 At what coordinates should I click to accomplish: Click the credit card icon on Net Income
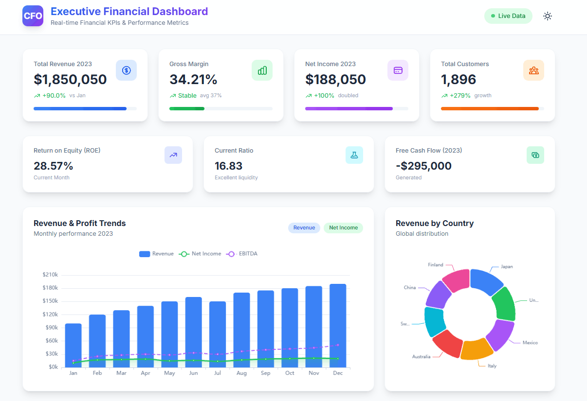point(398,70)
